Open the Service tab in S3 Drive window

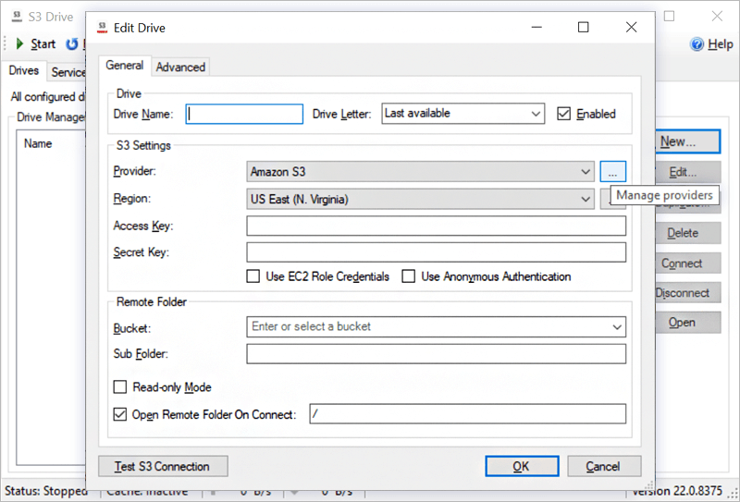tap(68, 72)
